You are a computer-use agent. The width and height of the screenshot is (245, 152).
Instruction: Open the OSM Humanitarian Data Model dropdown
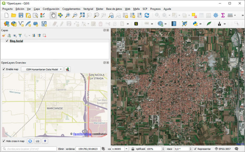[42, 69]
